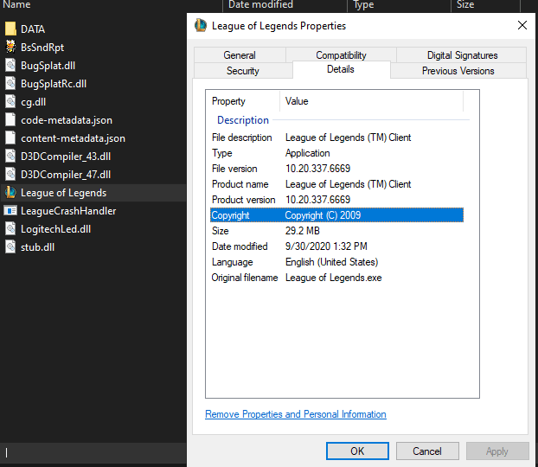Click the BugSplat.dll file icon

pos(10,65)
